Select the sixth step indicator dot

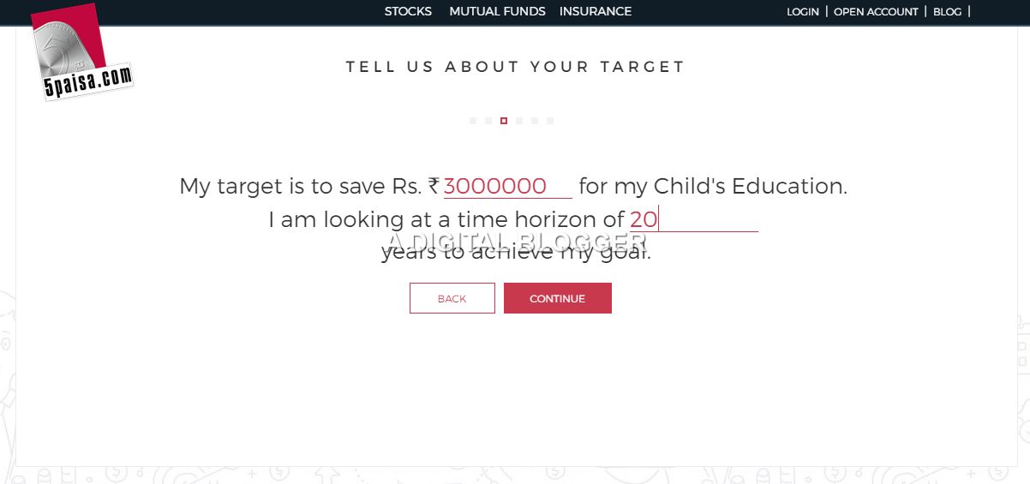pyautogui.click(x=550, y=121)
